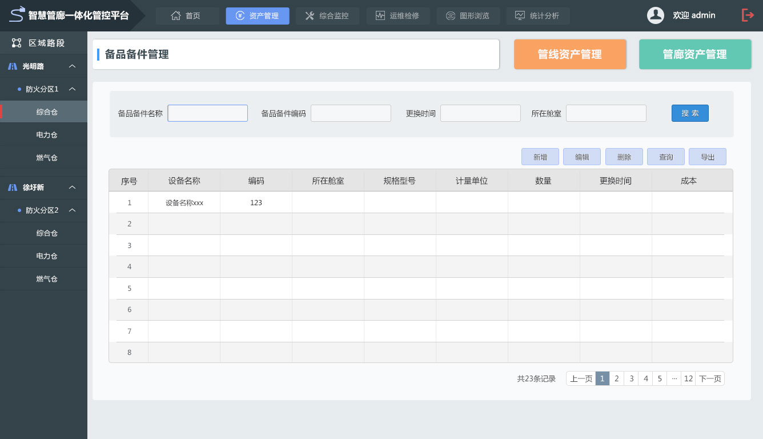
Task: Click the red logout icon
Action: coord(748,15)
